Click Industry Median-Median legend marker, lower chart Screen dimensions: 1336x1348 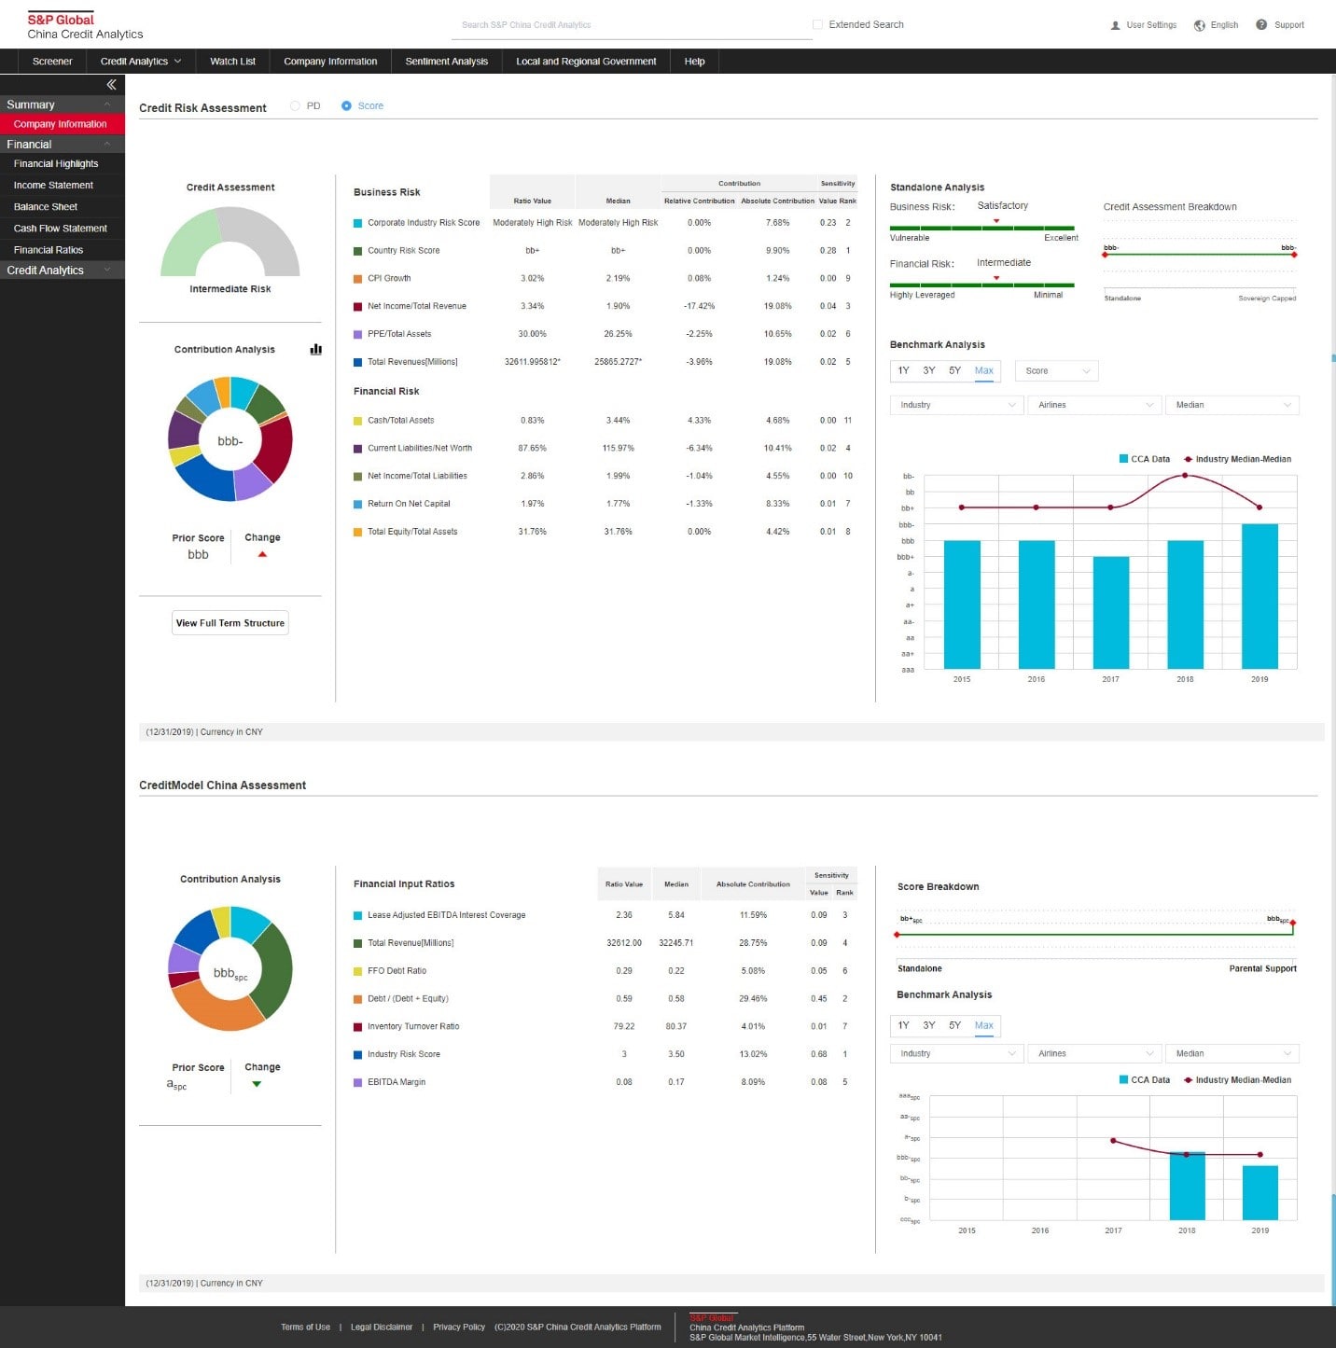pos(1188,1080)
